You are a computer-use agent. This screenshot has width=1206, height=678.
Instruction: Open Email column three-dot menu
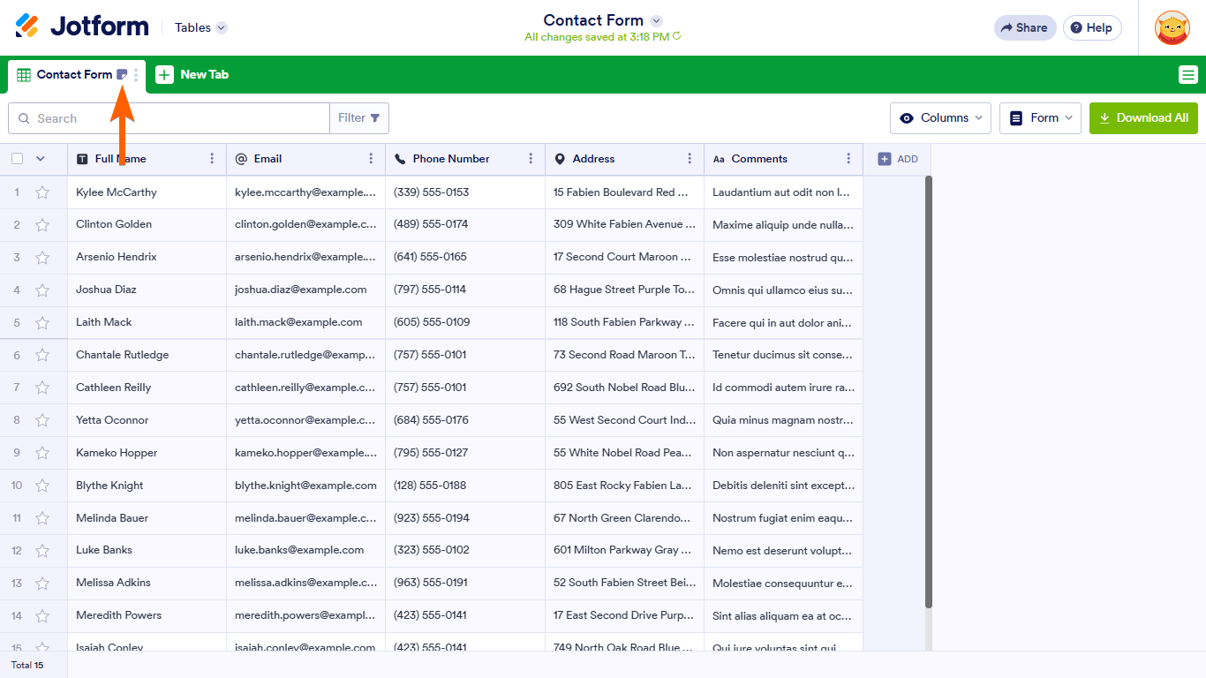(x=371, y=159)
